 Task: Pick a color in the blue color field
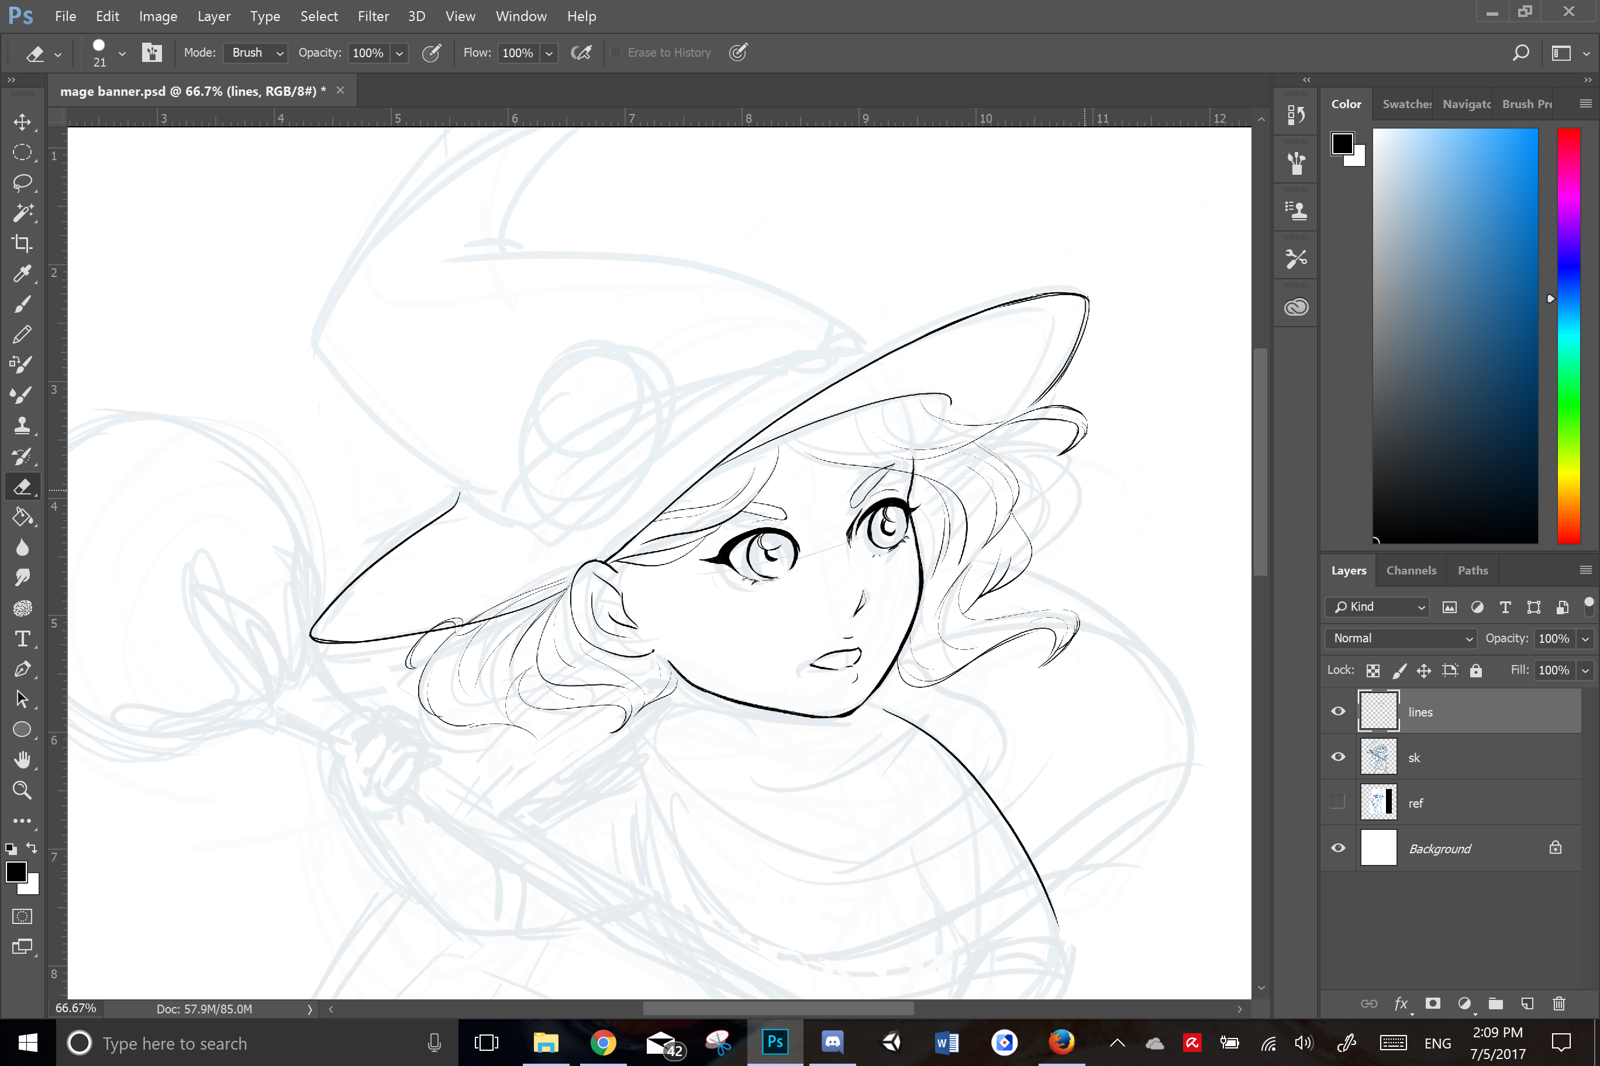tap(1455, 336)
